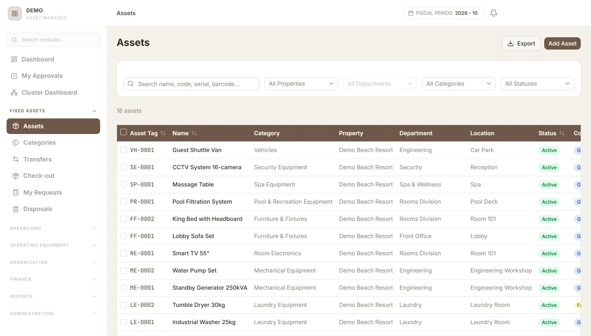The image size is (591, 336).
Task: Click the Add Asset button
Action: pyautogui.click(x=562, y=43)
